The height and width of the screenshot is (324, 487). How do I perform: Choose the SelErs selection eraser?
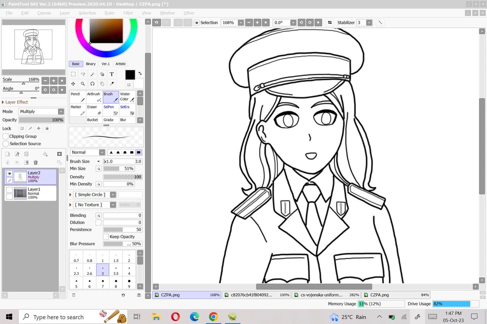click(x=127, y=110)
